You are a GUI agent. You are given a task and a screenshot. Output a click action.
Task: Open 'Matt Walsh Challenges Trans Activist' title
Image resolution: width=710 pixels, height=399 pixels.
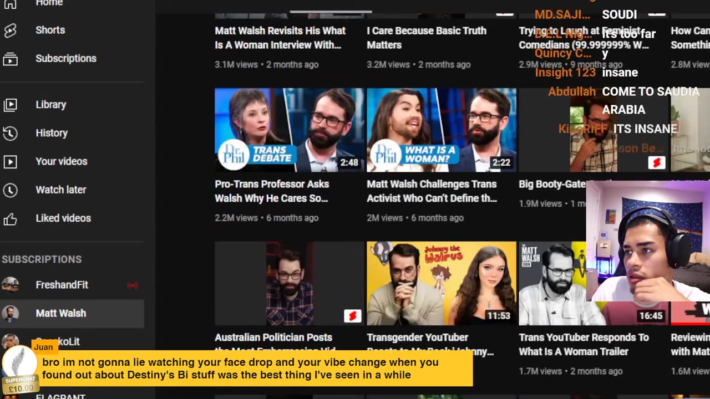tap(432, 191)
